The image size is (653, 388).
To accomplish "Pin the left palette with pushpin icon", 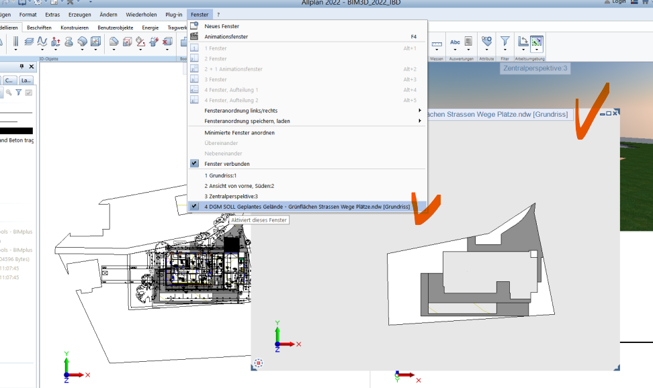I will (x=22, y=66).
